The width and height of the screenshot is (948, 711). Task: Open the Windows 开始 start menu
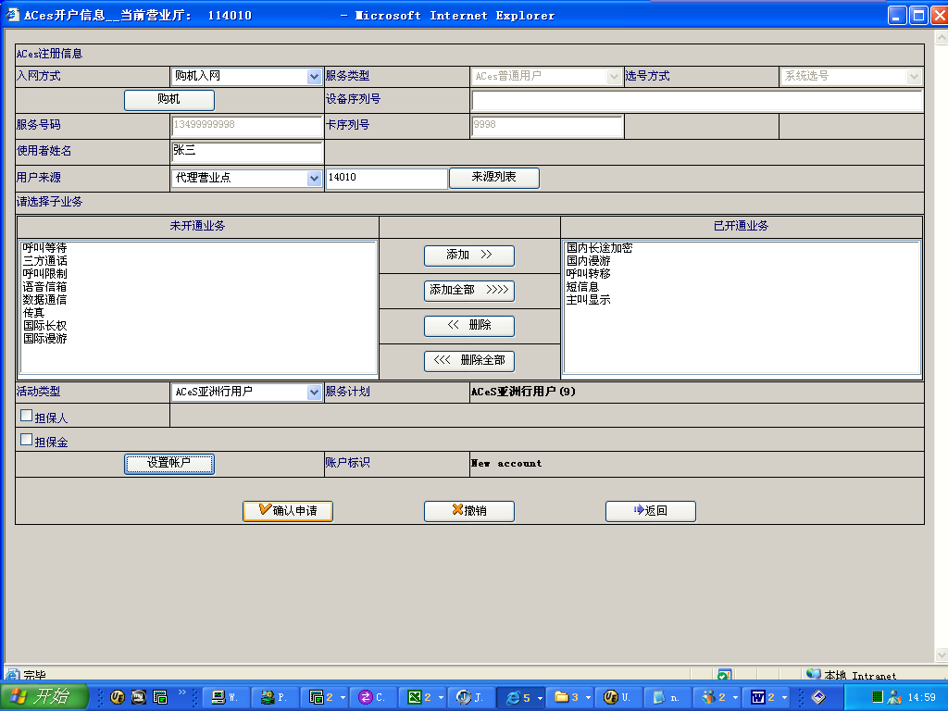44,697
